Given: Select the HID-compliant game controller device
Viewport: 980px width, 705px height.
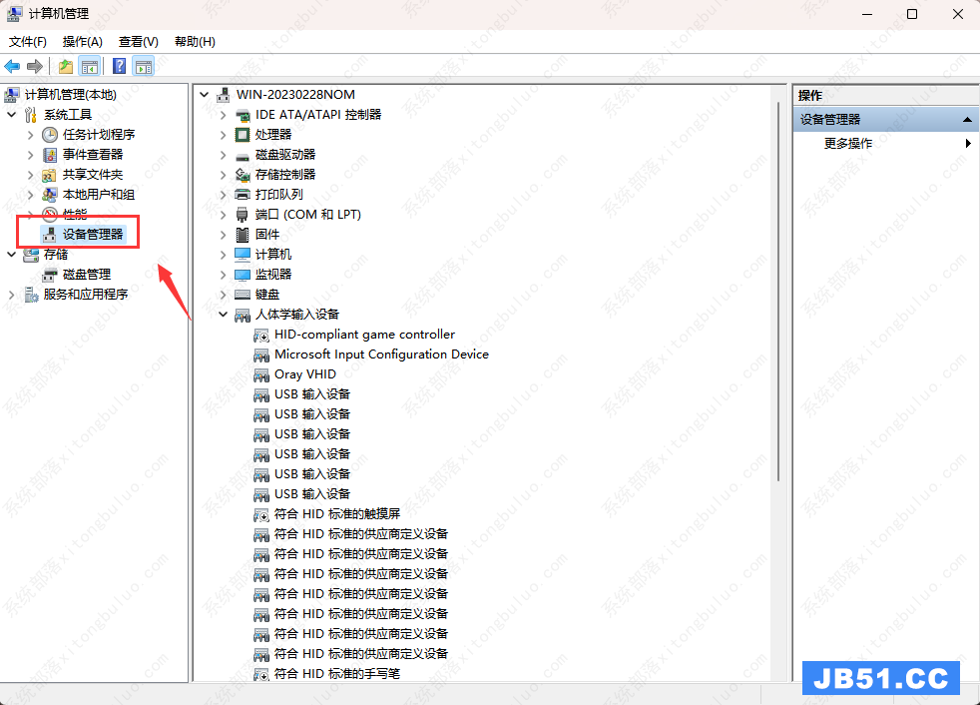Looking at the screenshot, I should (364, 335).
